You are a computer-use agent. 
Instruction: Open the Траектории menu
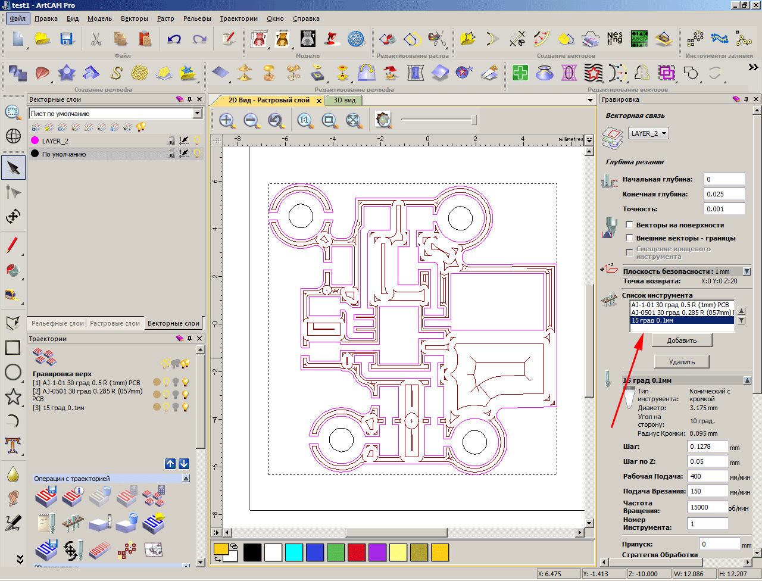[239, 18]
